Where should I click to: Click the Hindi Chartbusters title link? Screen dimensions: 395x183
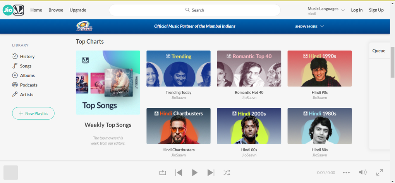(x=179, y=150)
